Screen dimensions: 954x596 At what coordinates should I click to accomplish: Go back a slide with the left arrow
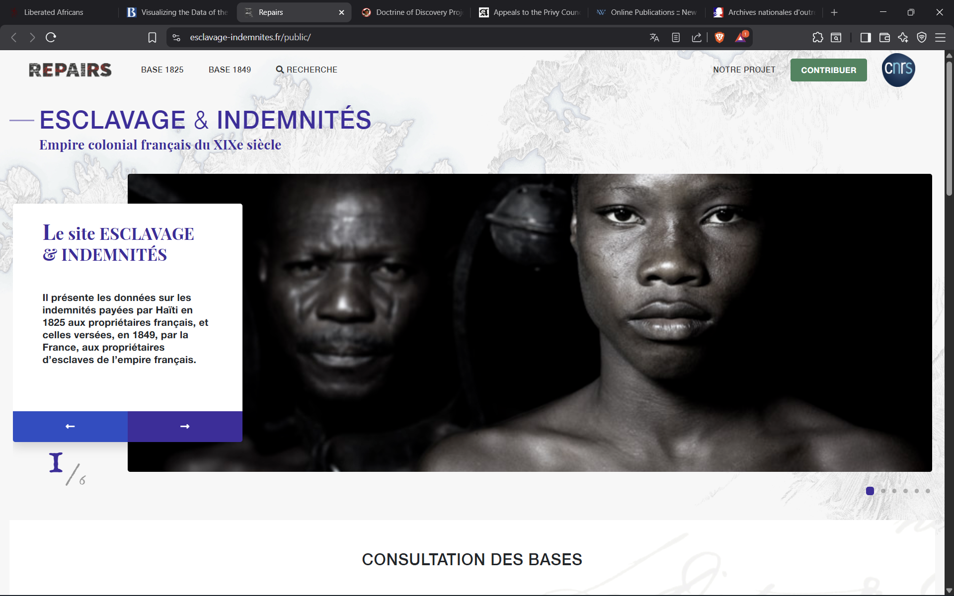click(x=70, y=426)
